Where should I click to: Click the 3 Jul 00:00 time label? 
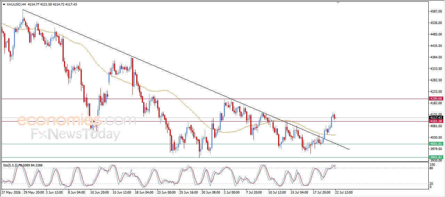click(x=232, y=192)
